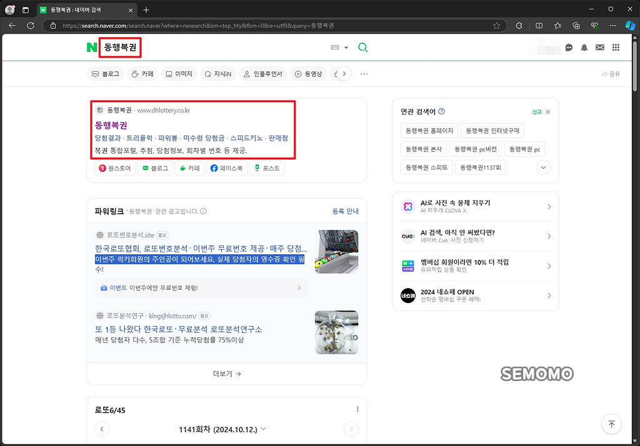Go back with browser back arrow

[x=12, y=26]
